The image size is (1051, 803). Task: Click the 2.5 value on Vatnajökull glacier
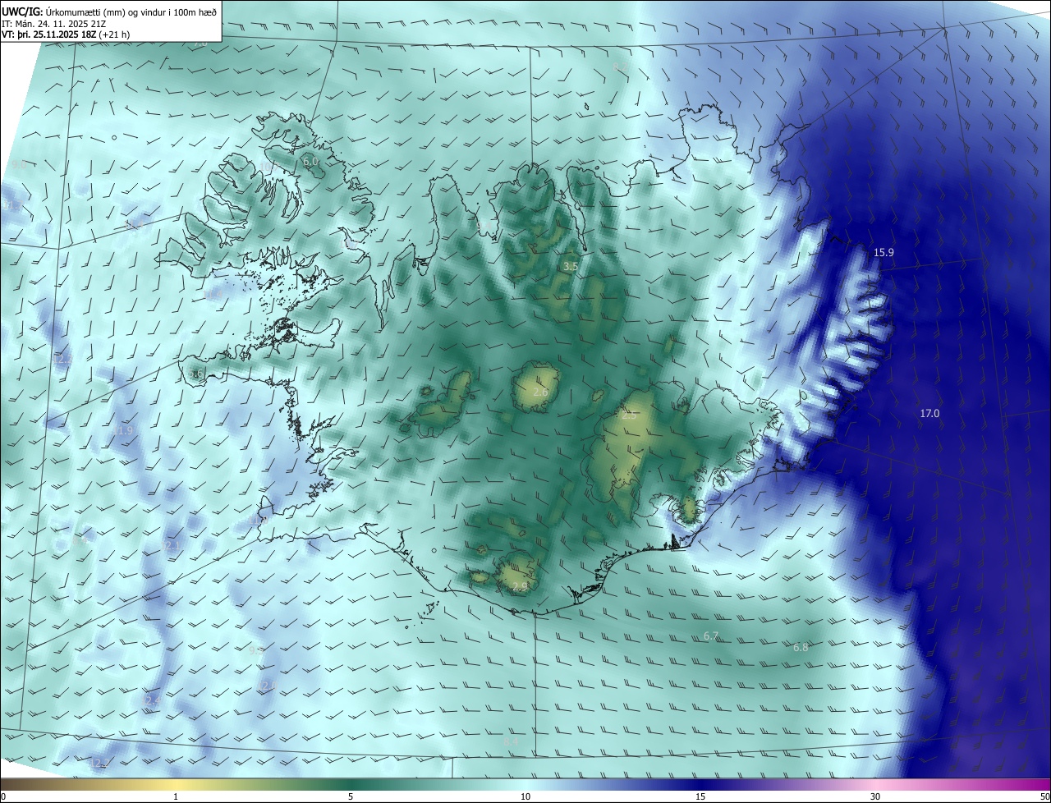629,415
